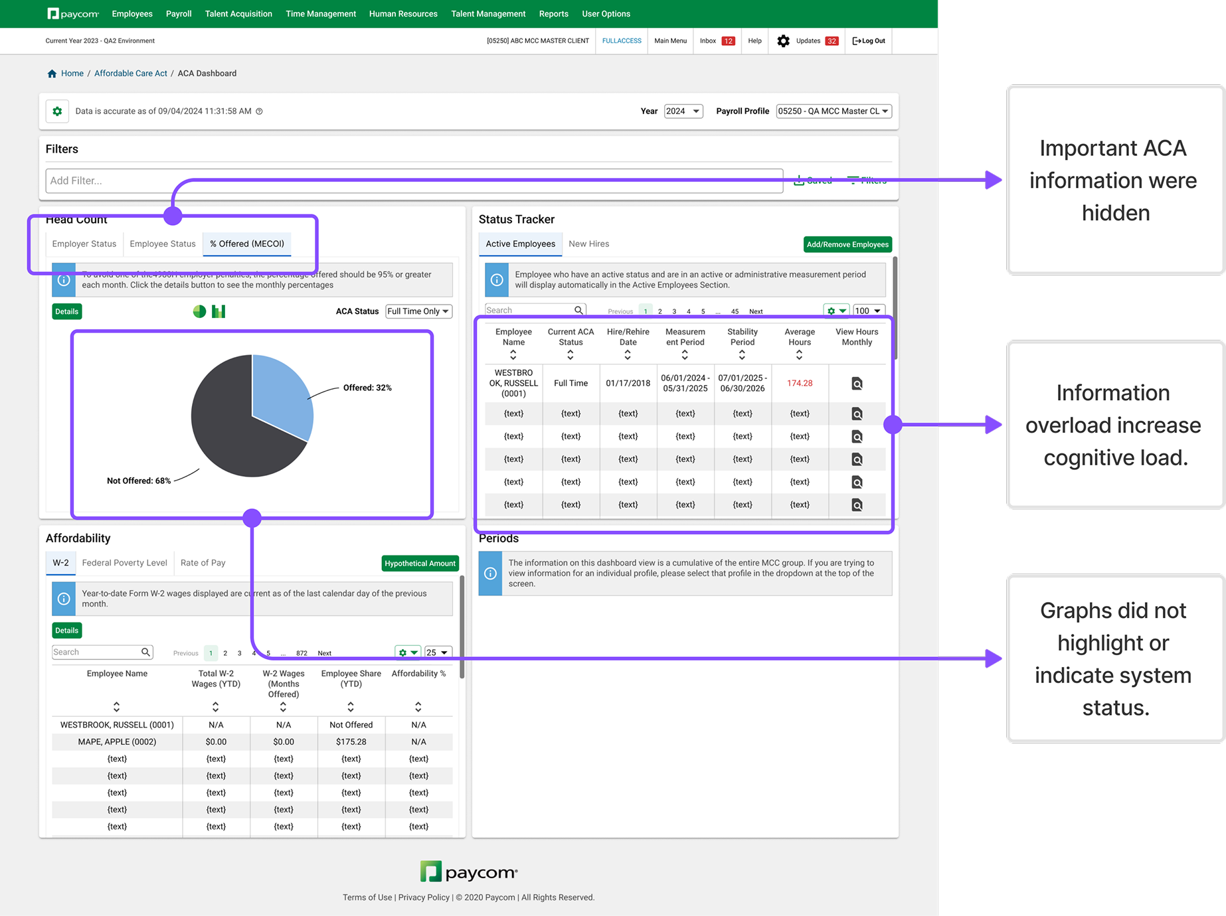View monthly hours for Westbrook, Russell
1226x916 pixels.
(857, 384)
